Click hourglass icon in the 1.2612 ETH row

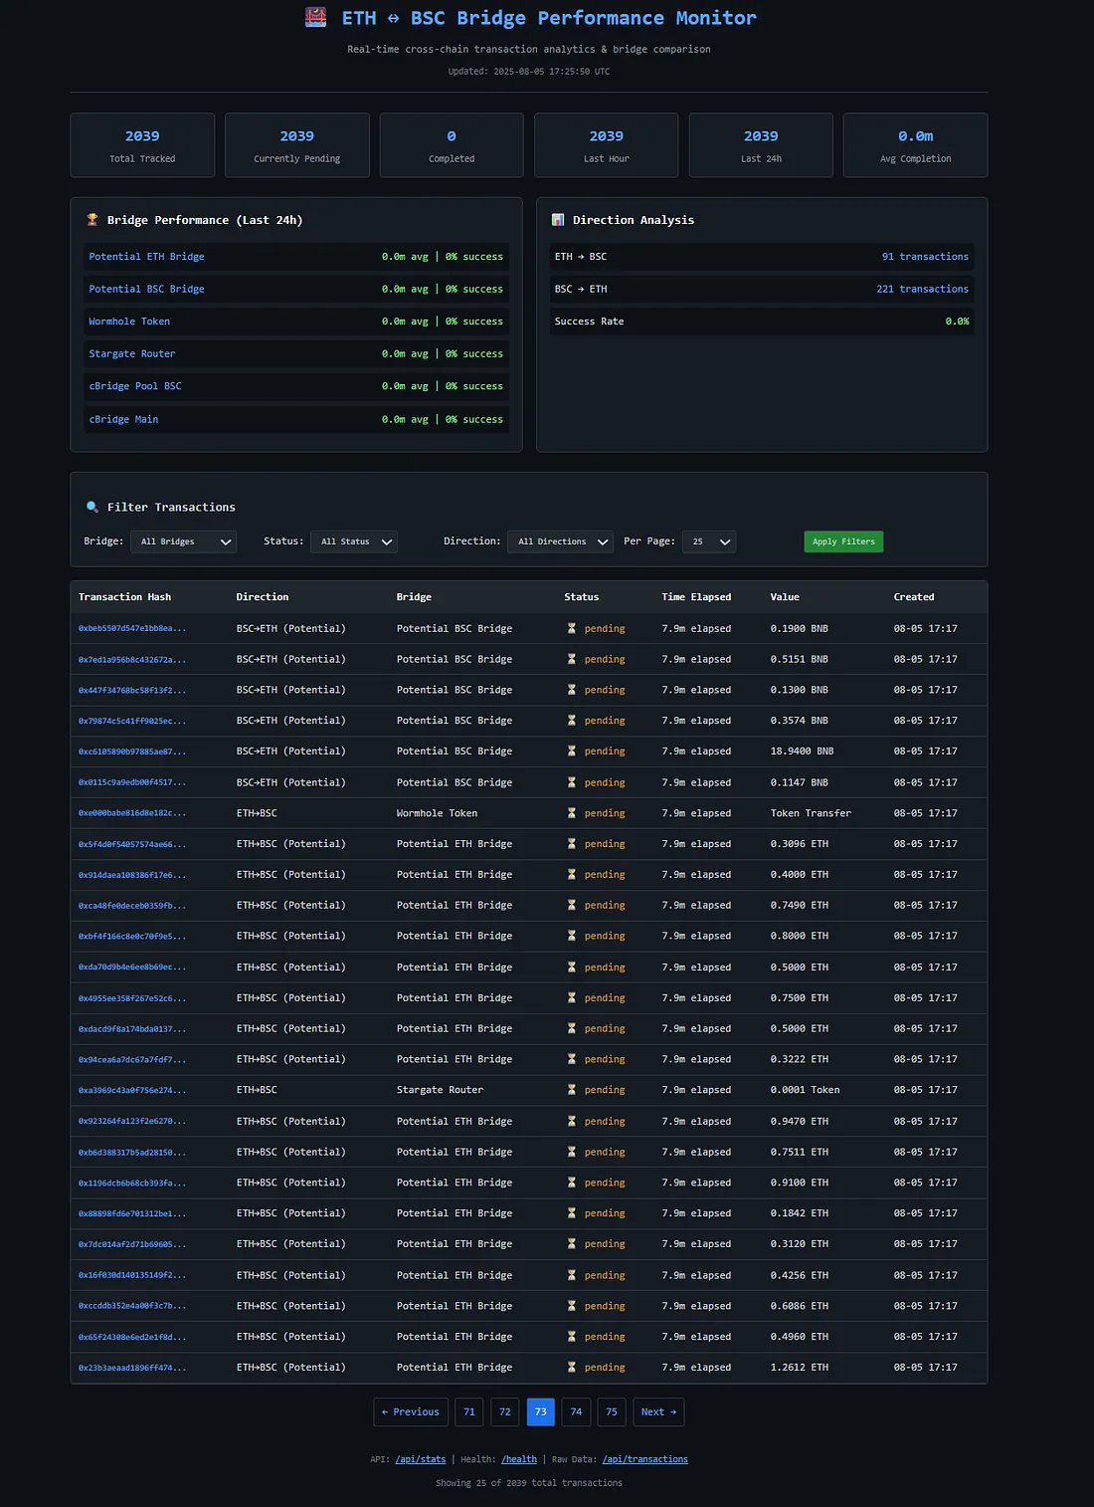[x=572, y=1368]
